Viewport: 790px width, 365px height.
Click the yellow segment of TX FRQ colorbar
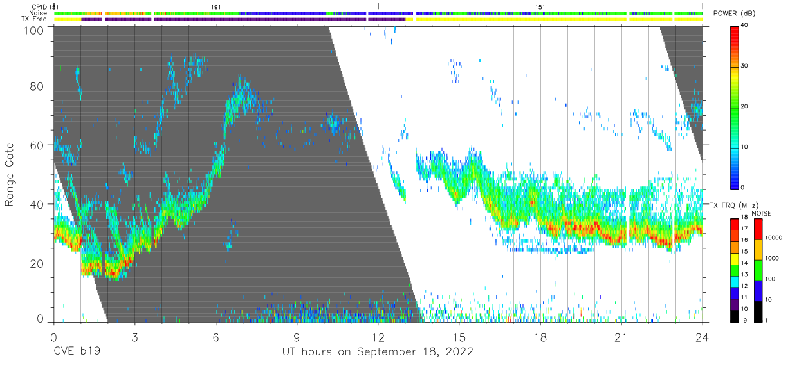735,259
